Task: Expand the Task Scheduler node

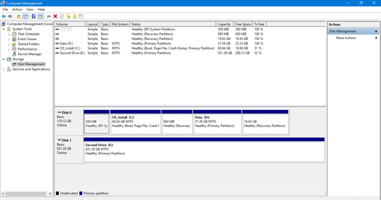Action: (9, 34)
